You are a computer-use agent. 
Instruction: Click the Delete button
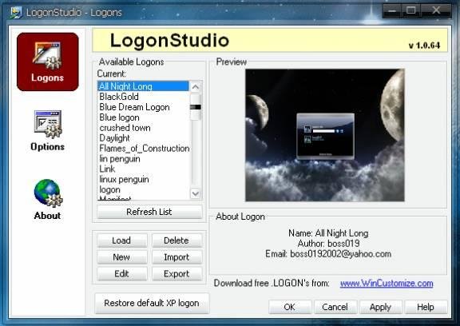(177, 241)
